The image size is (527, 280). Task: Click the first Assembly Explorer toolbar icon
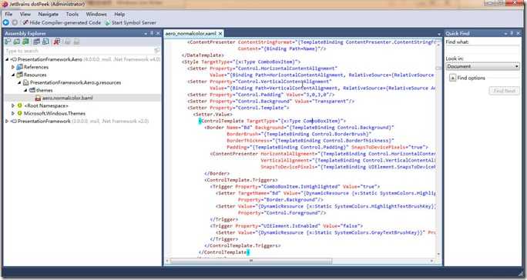coord(8,42)
